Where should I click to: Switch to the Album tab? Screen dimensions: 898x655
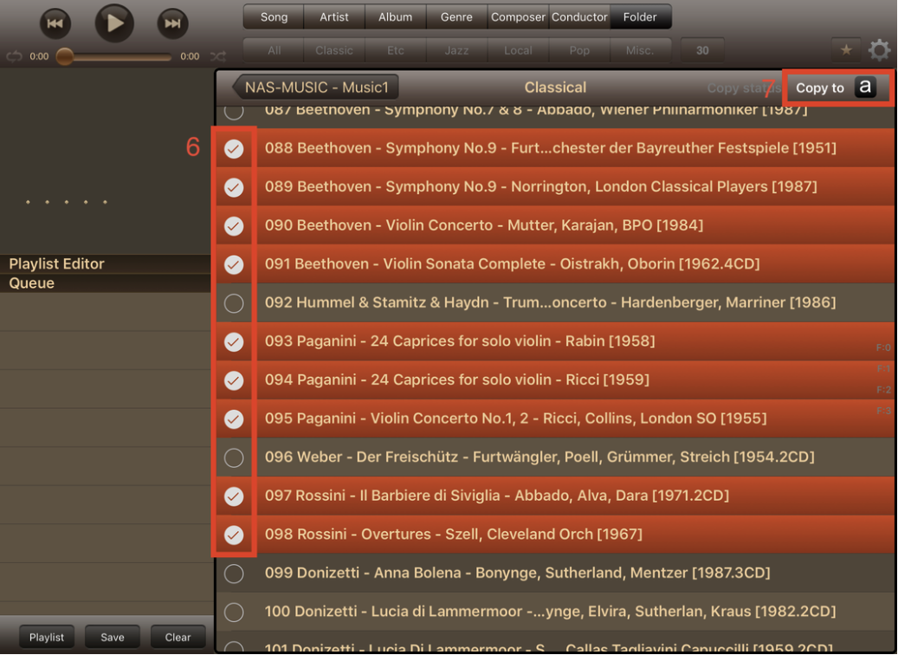pyautogui.click(x=395, y=17)
